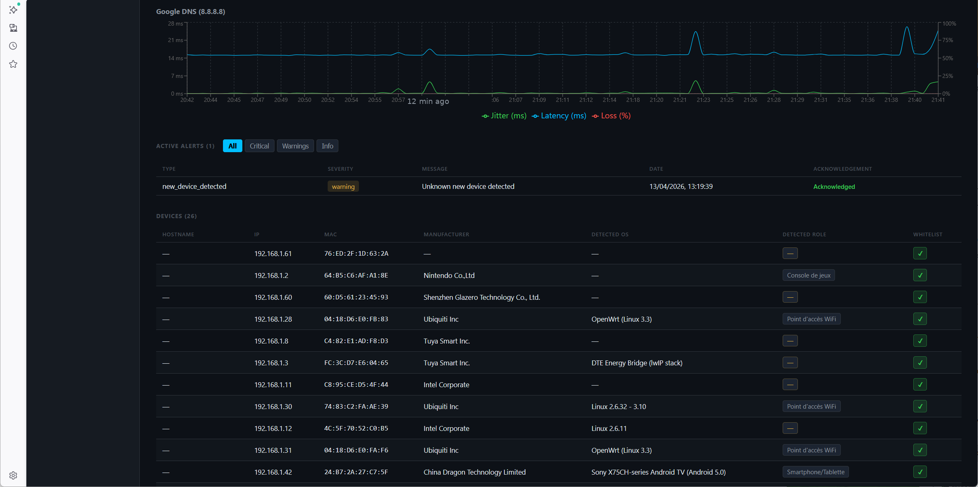Change Console de jeux role for Nintendo
The width and height of the screenshot is (978, 487).
click(x=808, y=275)
